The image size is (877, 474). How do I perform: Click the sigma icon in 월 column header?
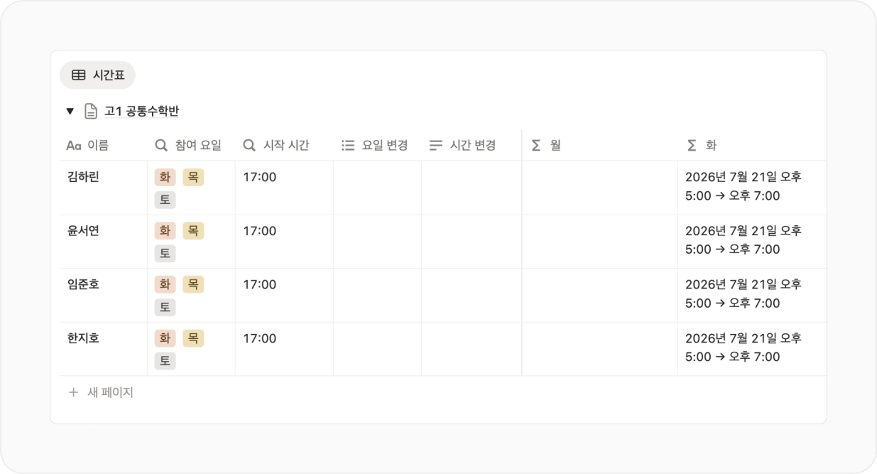click(x=536, y=145)
